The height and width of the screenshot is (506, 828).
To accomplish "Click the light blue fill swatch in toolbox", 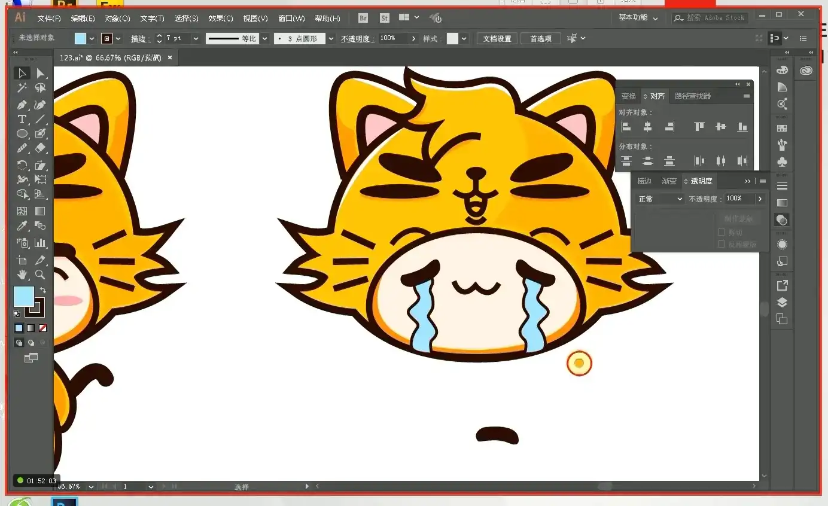I will (x=23, y=296).
